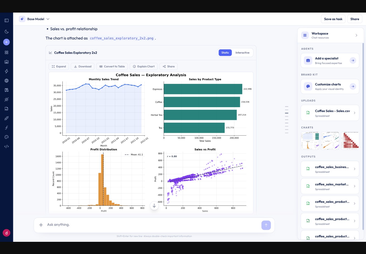366x254 pixels.
Task: Click the scroll-to-bottom arrow button
Action: tap(154, 206)
